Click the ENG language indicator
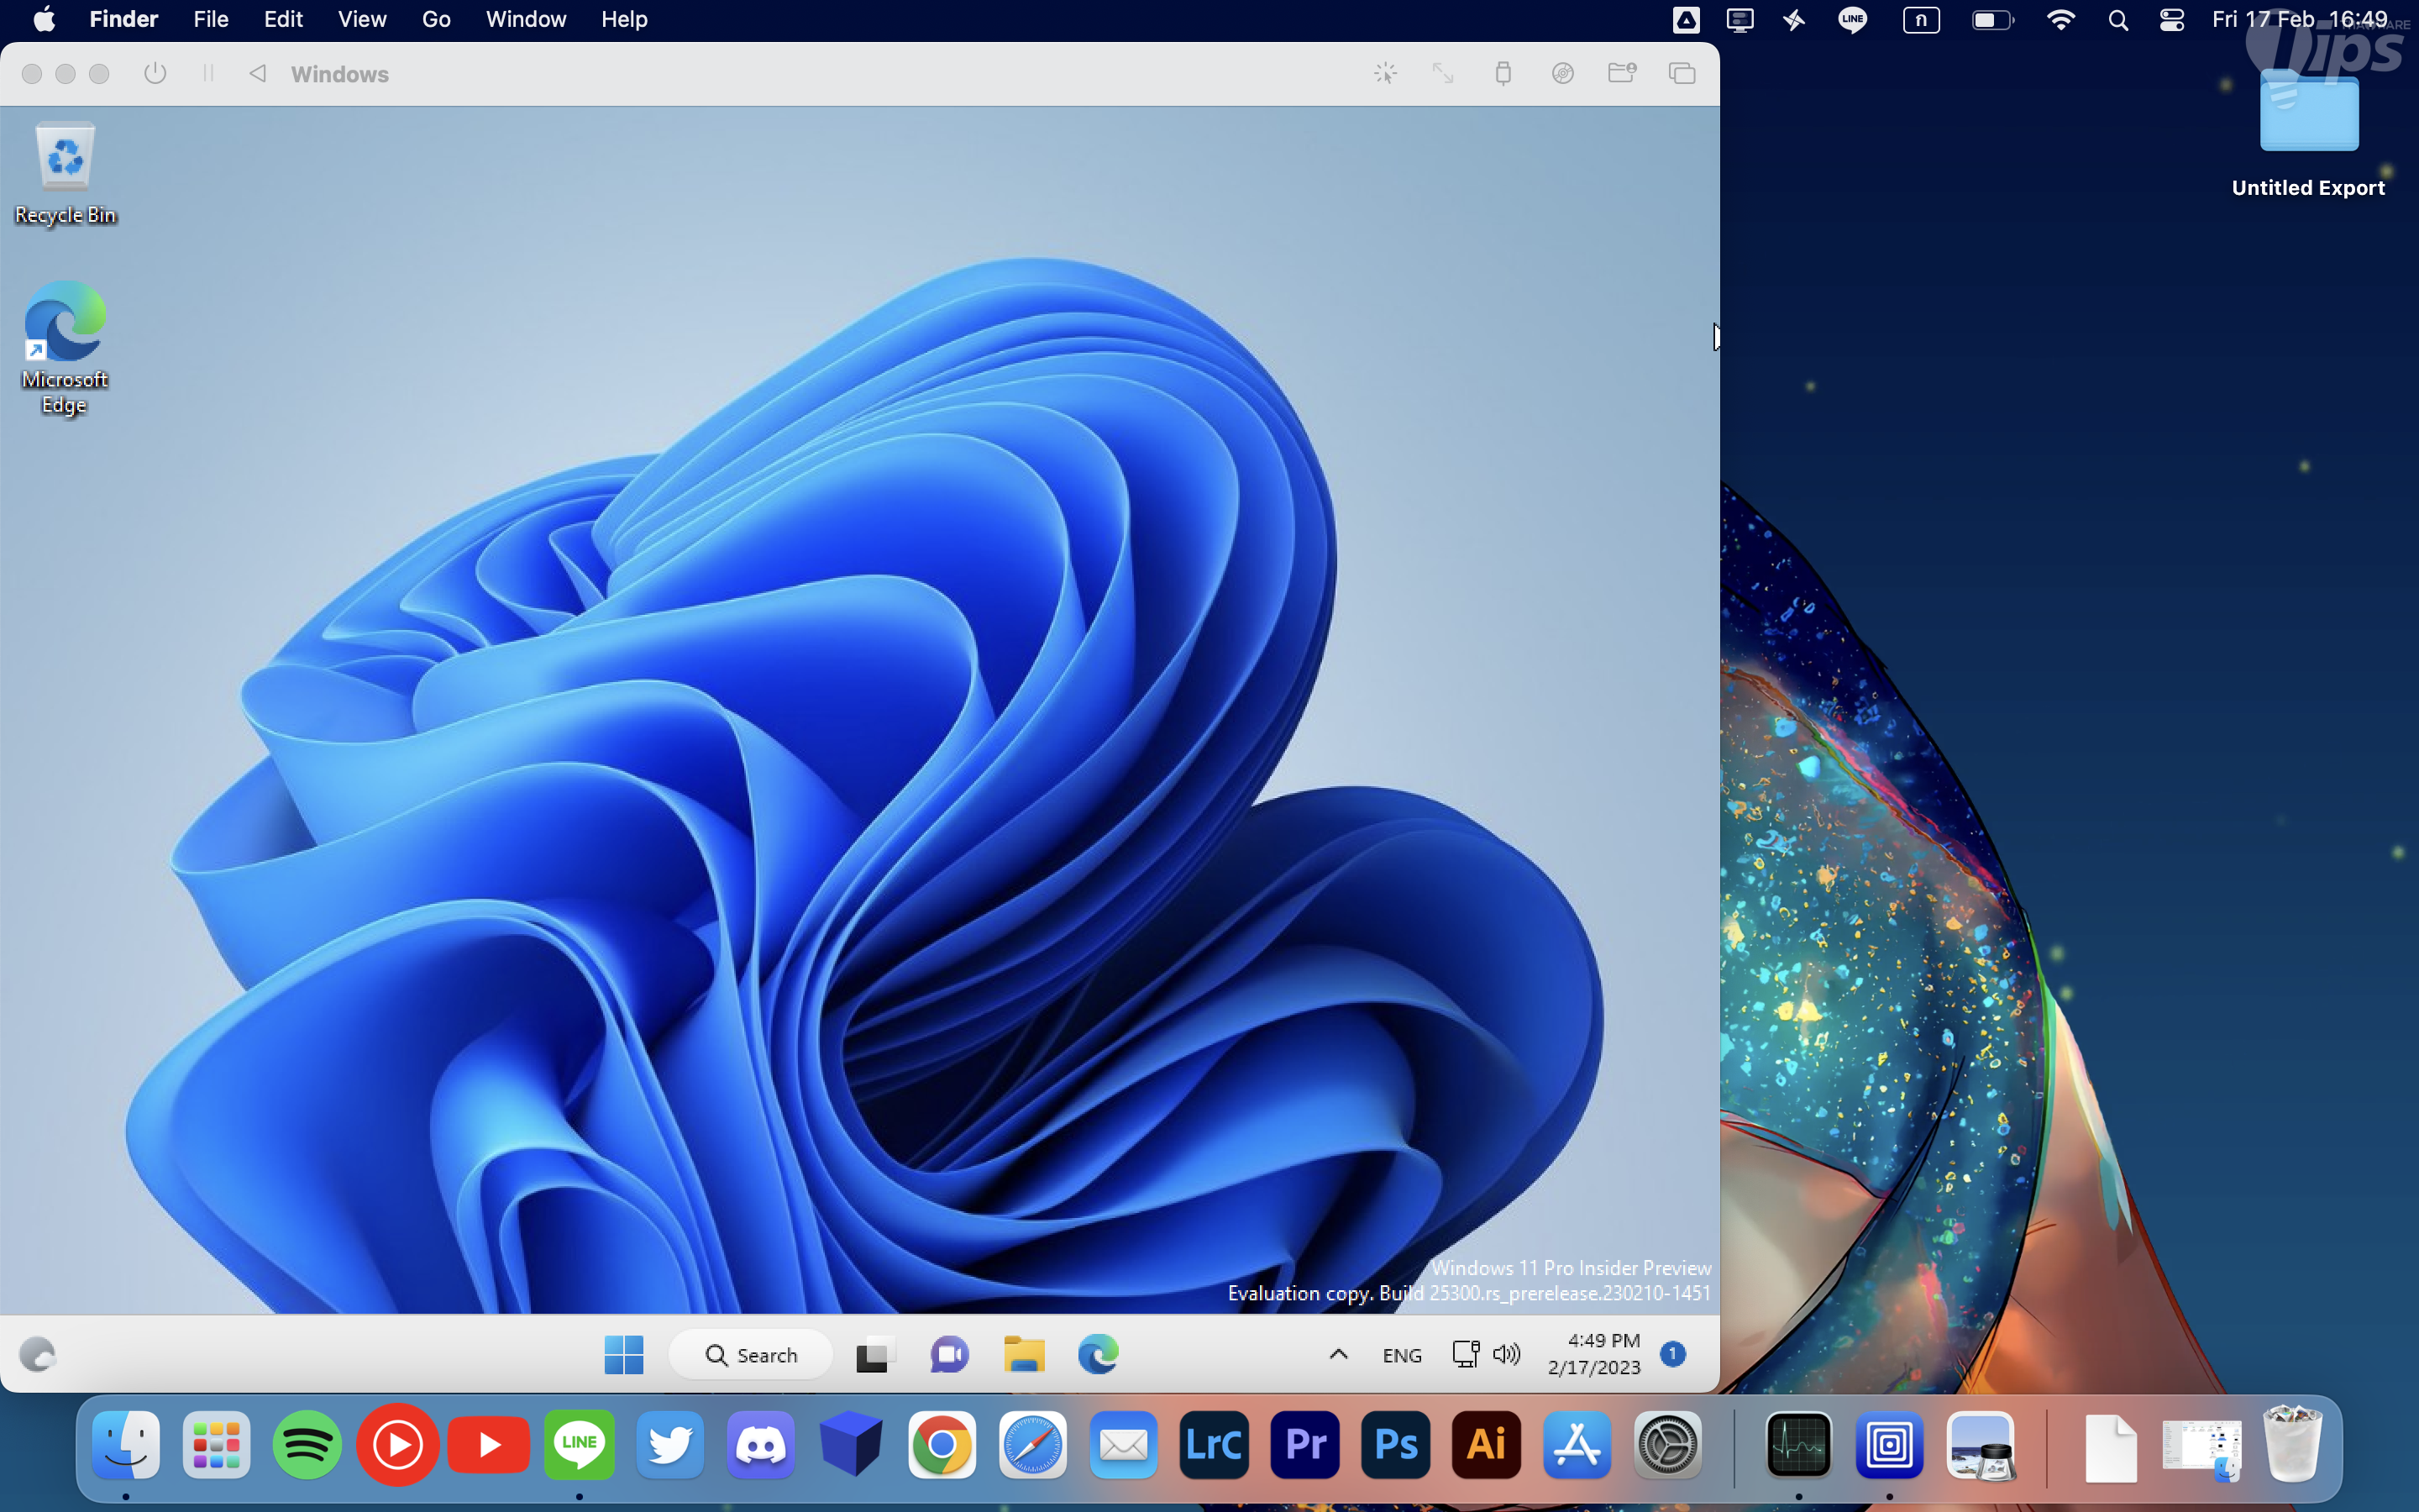The image size is (2419, 1512). [1401, 1355]
